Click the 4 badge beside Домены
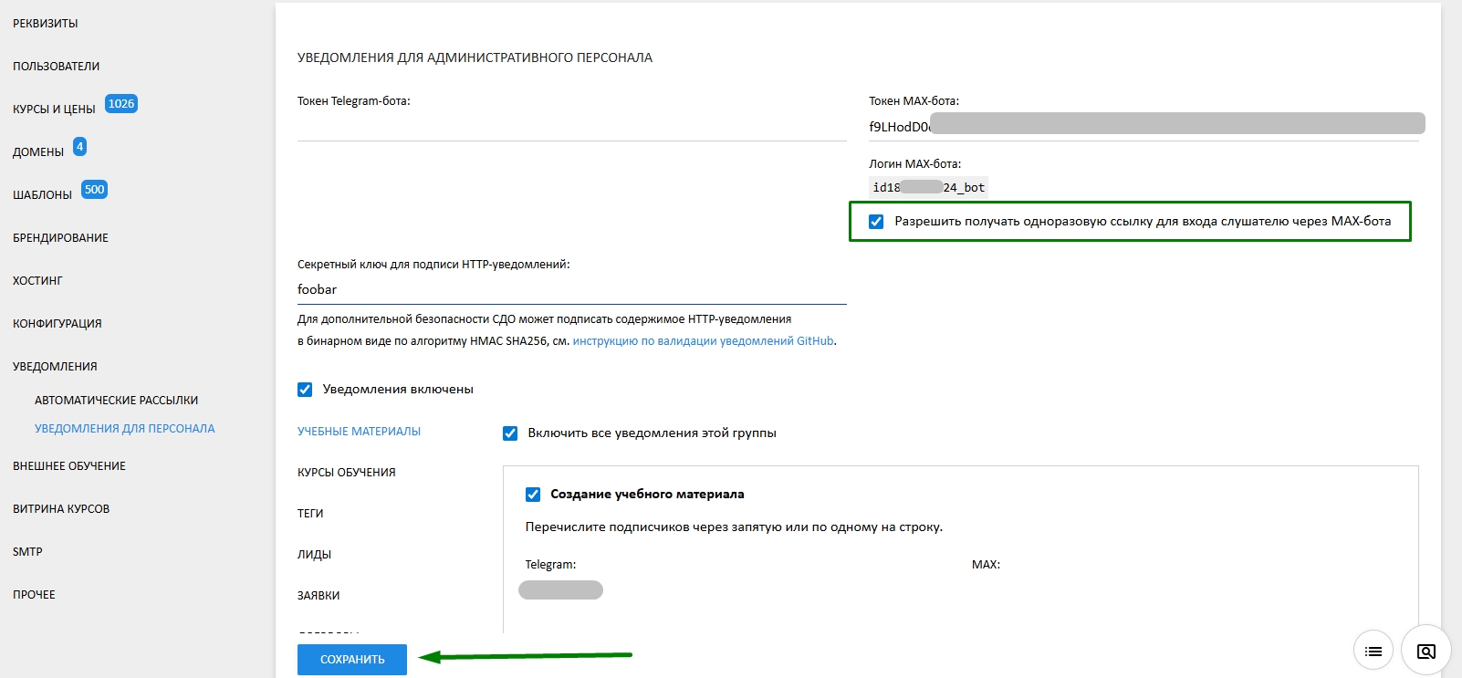 [x=79, y=147]
